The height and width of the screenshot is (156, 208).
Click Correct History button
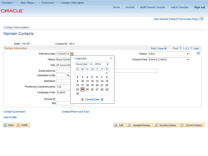click(x=192, y=125)
